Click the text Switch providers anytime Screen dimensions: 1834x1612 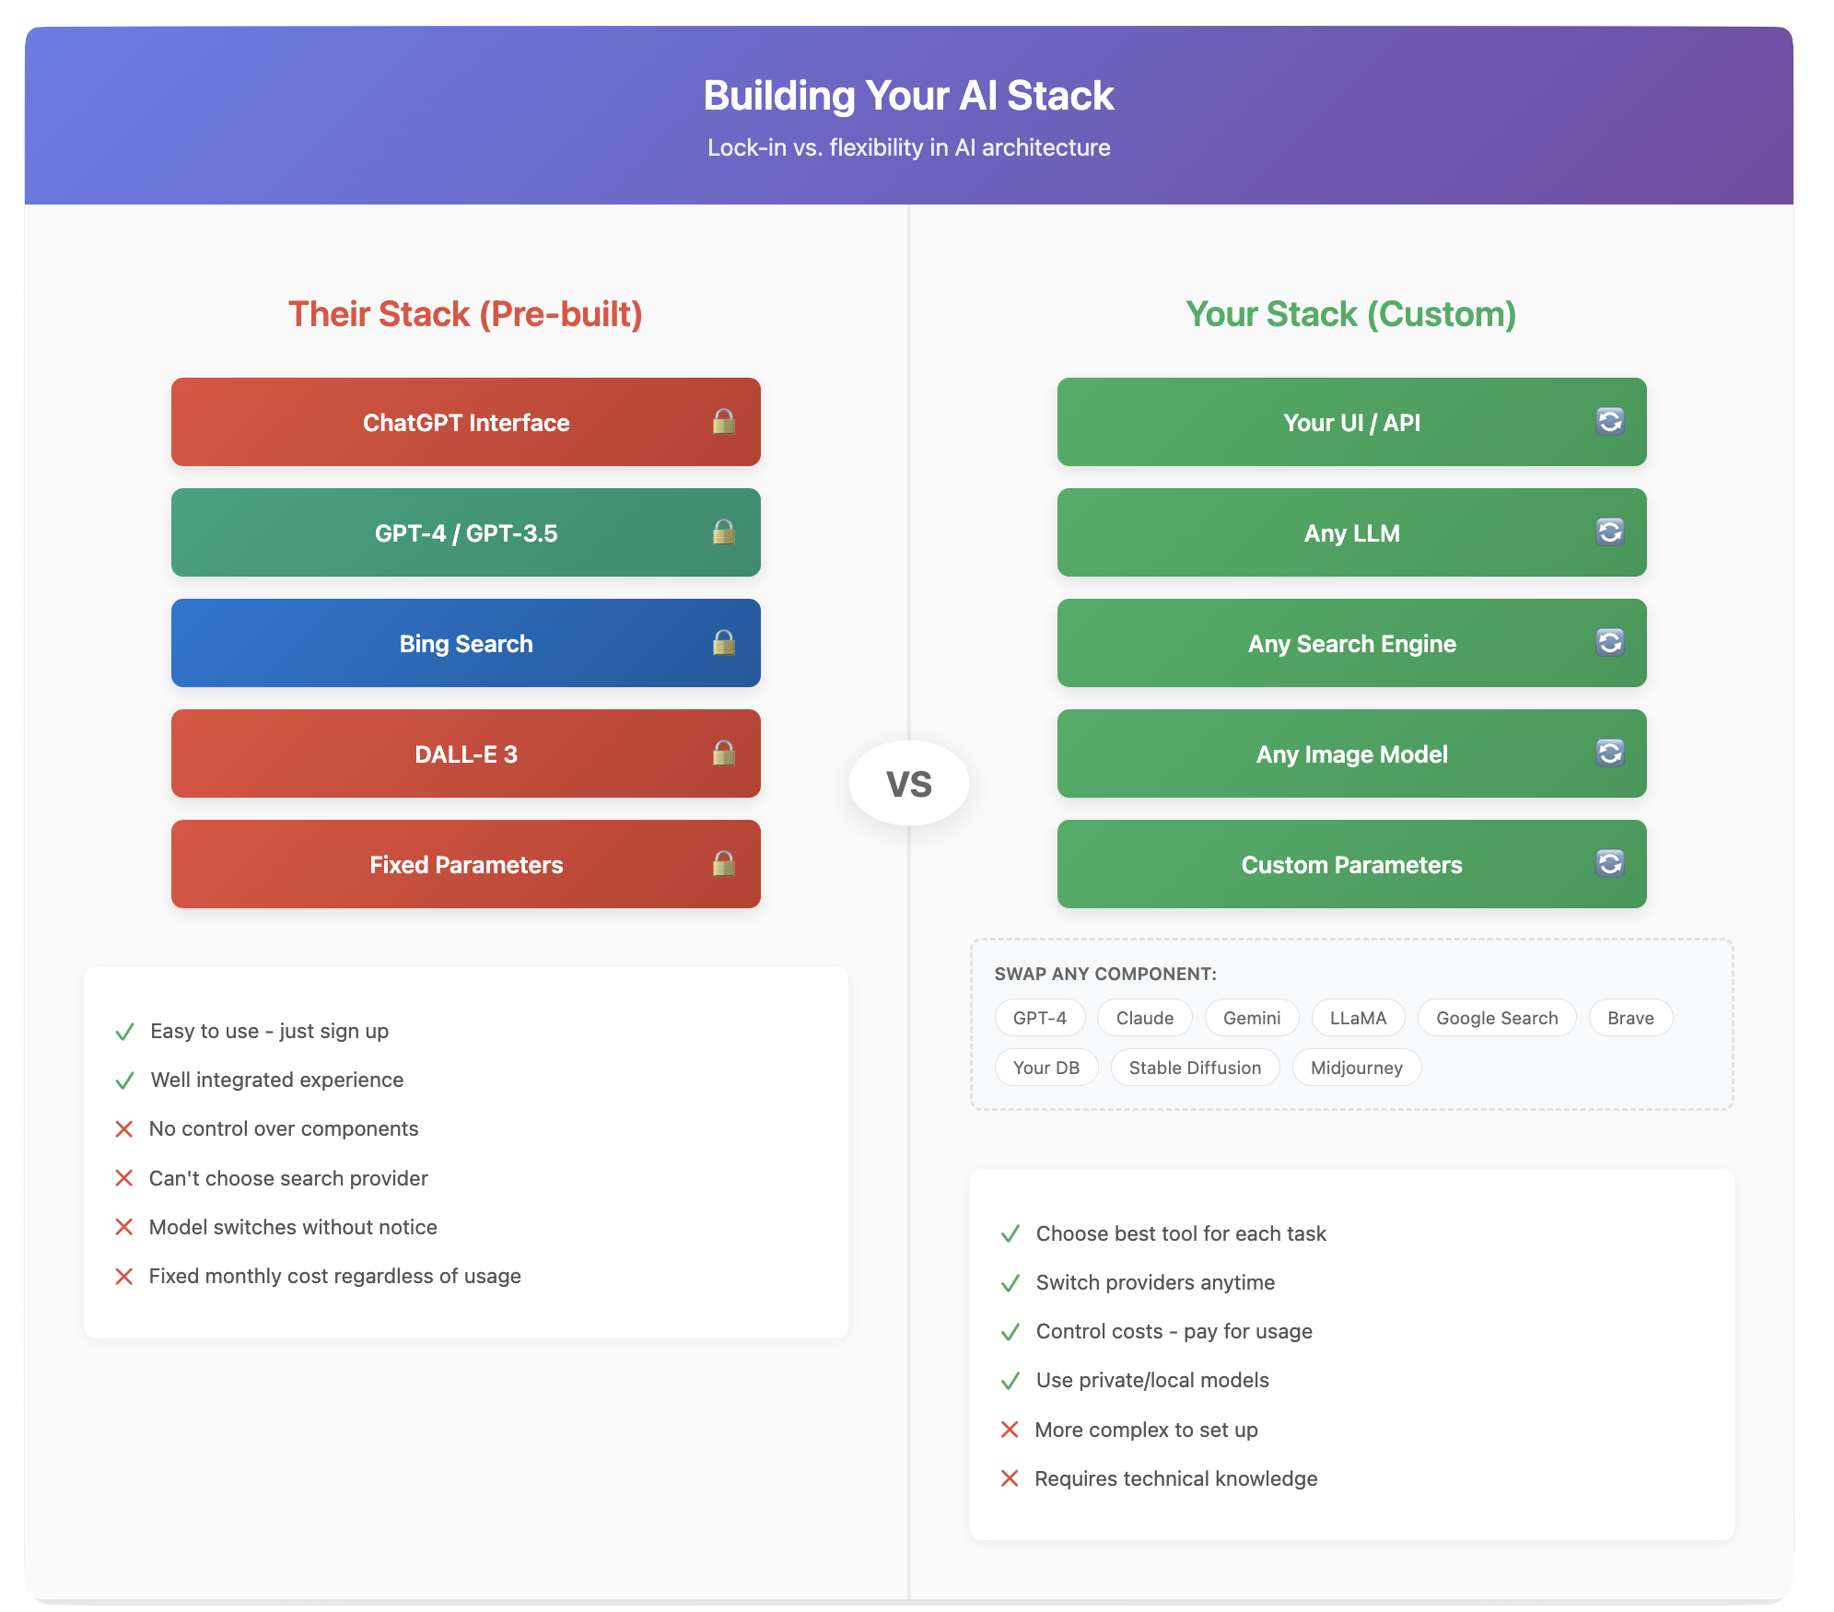pyautogui.click(x=1155, y=1282)
